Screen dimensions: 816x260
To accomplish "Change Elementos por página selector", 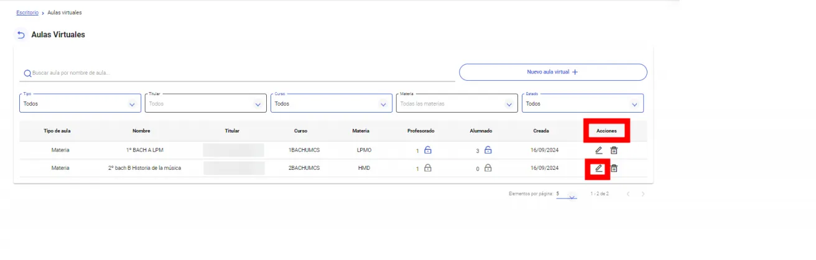I will pyautogui.click(x=567, y=195).
